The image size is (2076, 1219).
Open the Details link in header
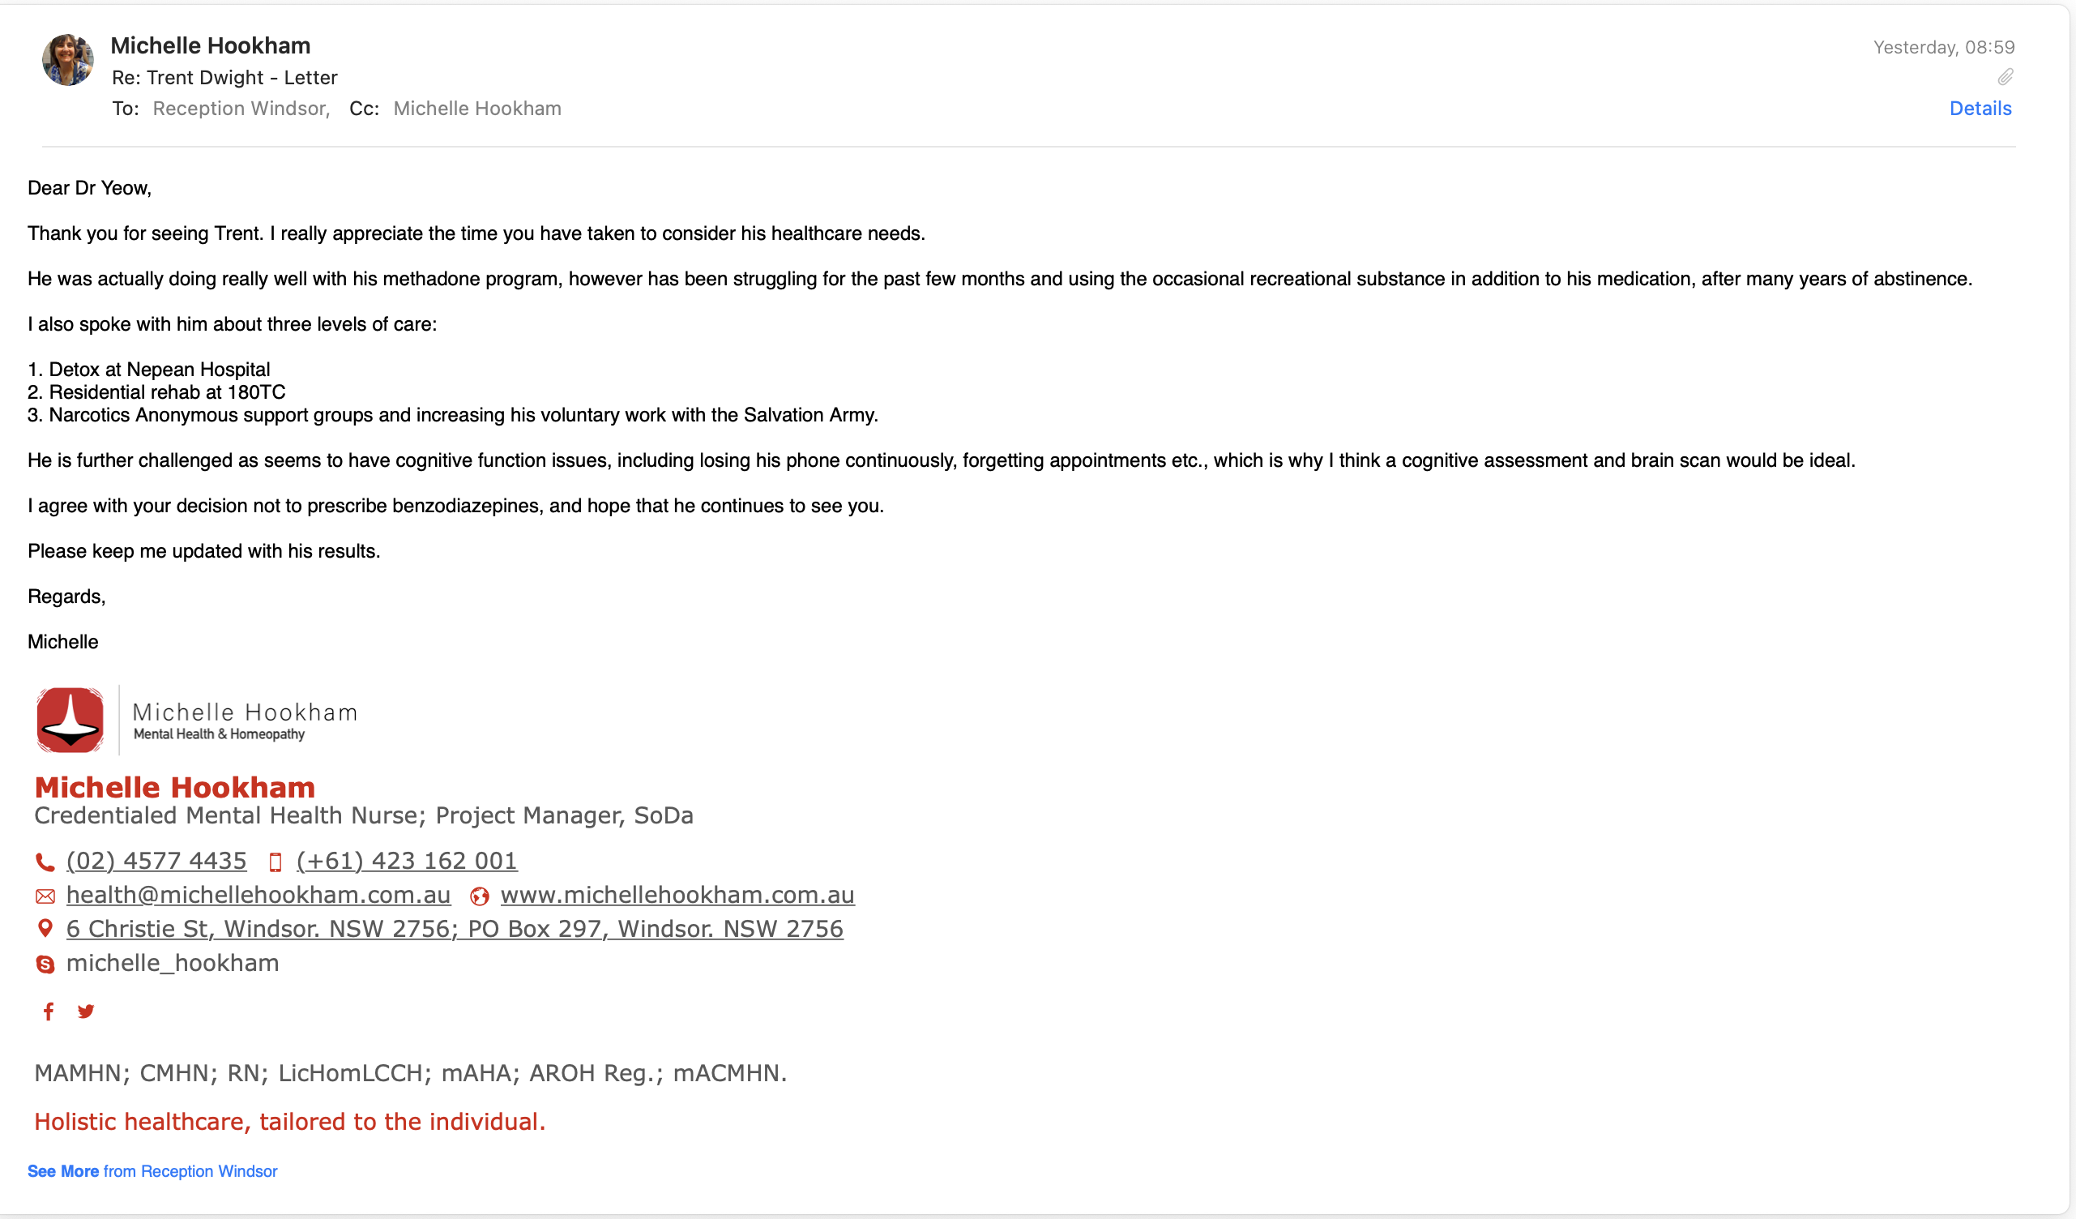click(x=1980, y=109)
